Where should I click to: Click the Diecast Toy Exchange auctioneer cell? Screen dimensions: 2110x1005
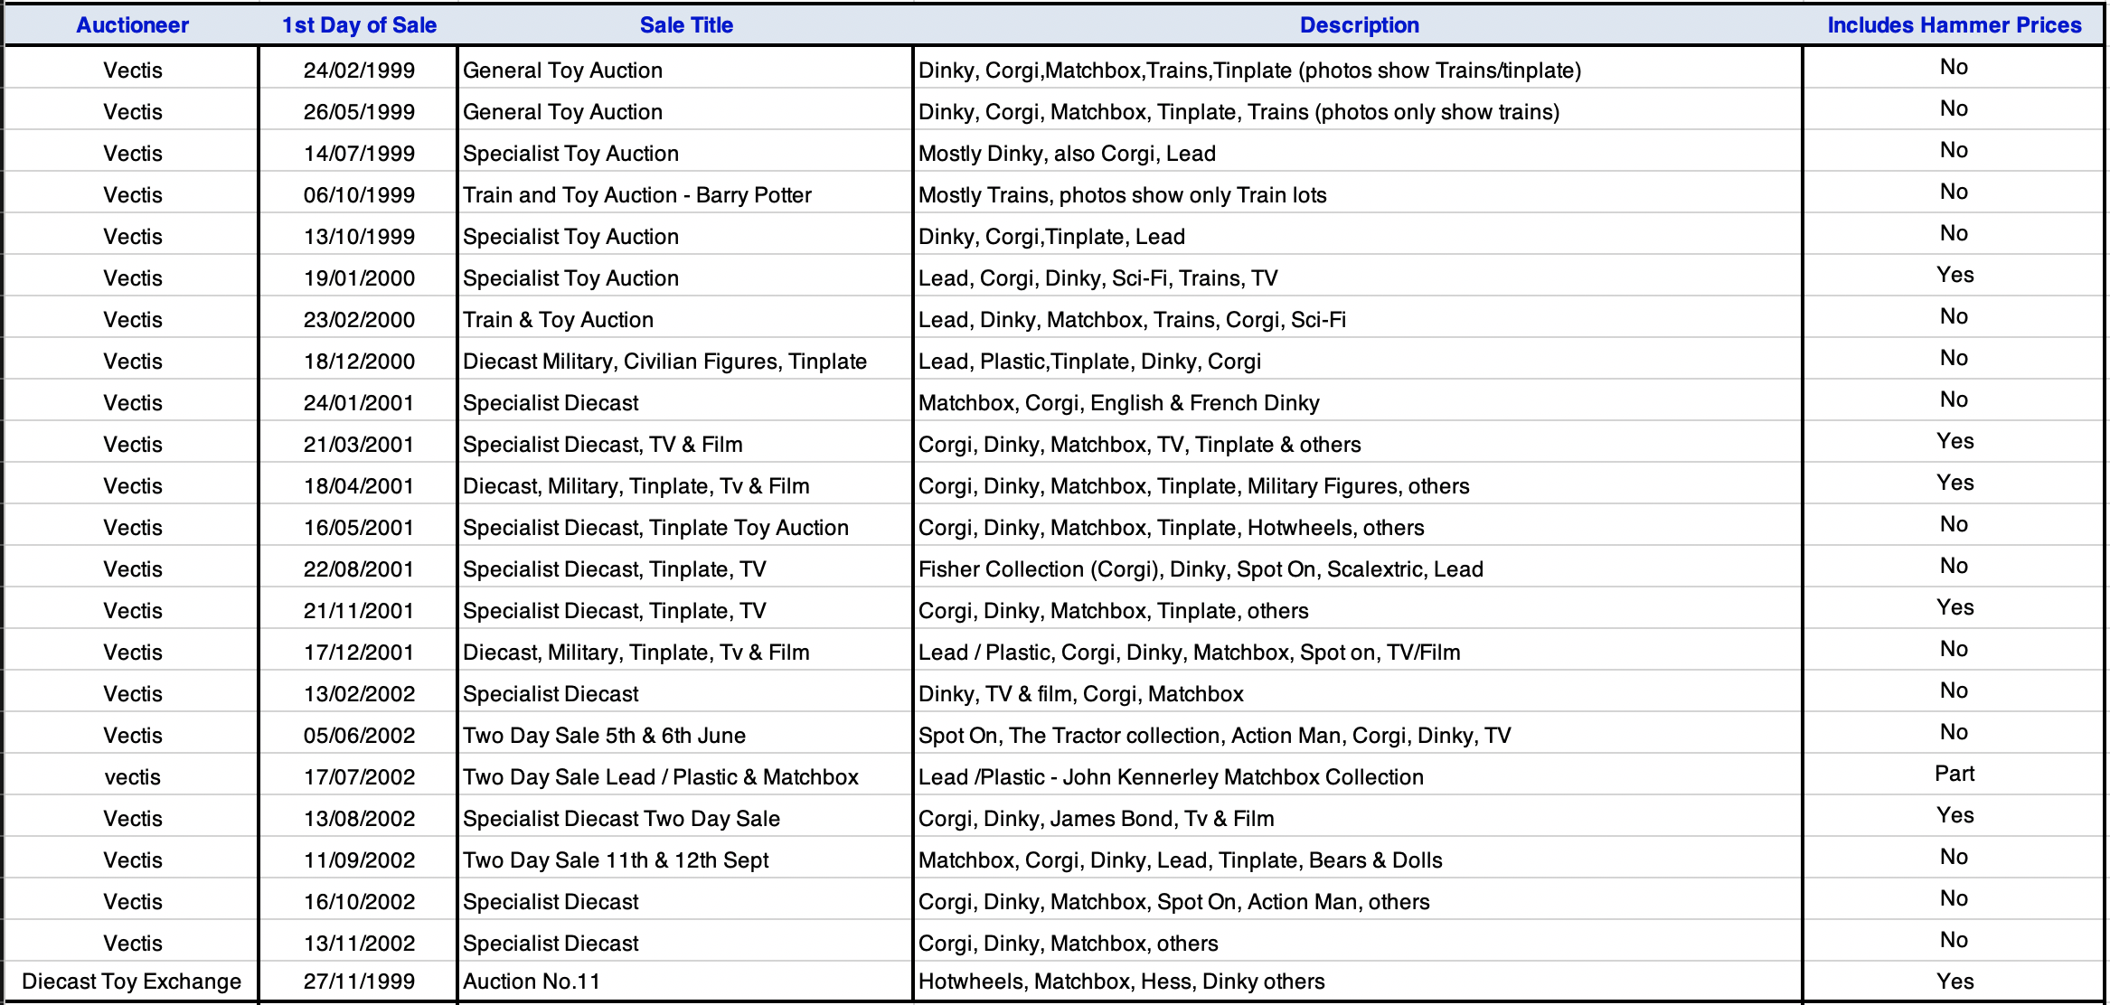pos(132,982)
